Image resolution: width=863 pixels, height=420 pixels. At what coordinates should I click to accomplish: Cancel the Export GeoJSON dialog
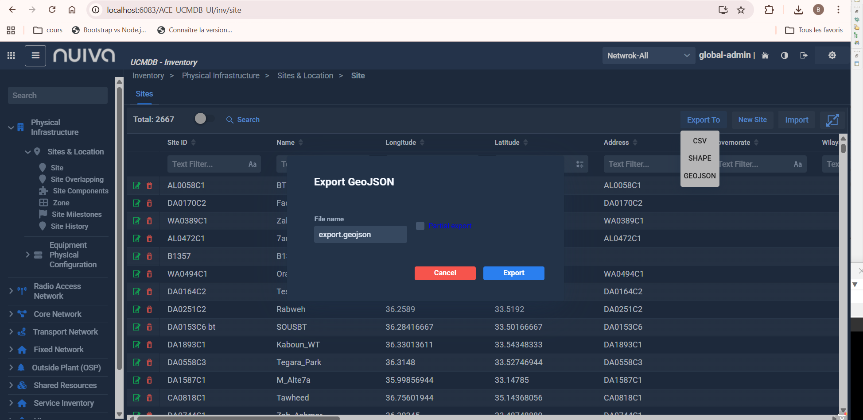445,273
